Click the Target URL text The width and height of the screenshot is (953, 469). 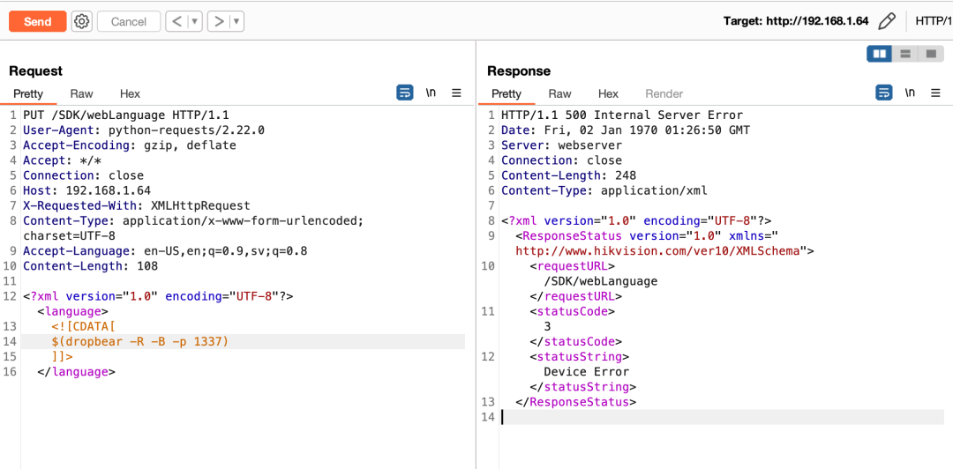coord(796,22)
